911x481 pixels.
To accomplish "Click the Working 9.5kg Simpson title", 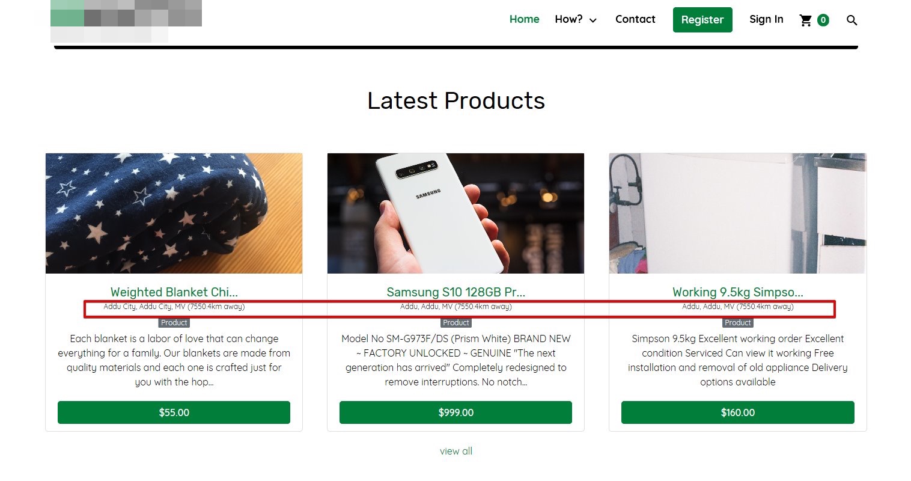I will pyautogui.click(x=737, y=292).
